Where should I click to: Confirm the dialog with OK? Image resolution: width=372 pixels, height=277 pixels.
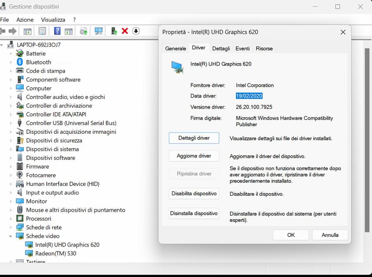[x=291, y=235]
